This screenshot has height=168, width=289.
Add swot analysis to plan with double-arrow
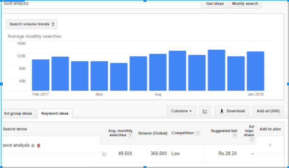[x=270, y=145]
